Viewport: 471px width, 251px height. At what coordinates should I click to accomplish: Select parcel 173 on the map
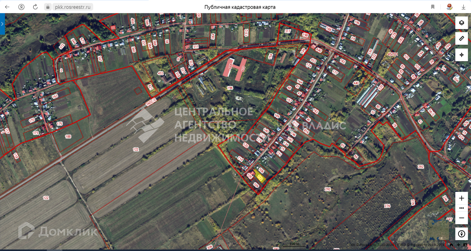36,133
